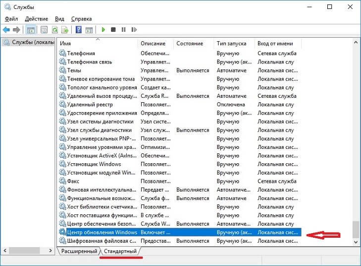Viewport: 361px width, 266px height.
Task: Sort by the Имя column header
Action: 98,43
